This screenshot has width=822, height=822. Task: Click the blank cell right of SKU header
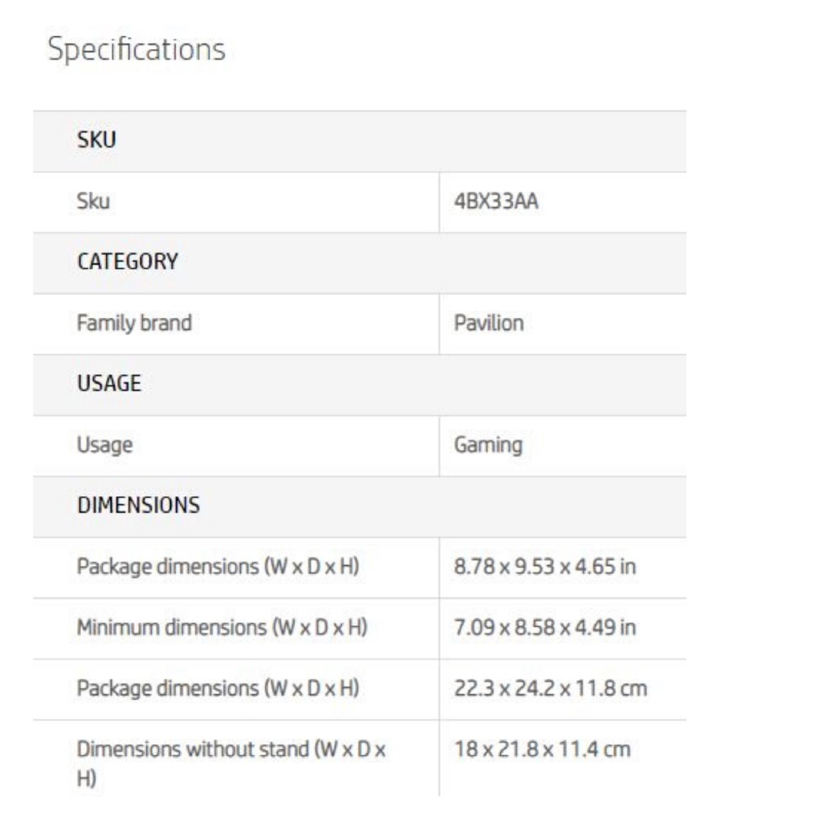click(x=563, y=141)
